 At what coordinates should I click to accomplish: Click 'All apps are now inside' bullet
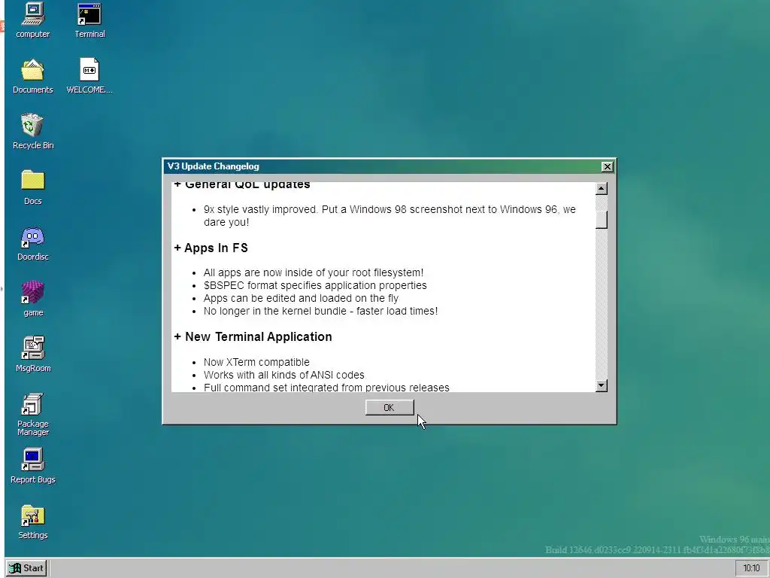point(314,272)
